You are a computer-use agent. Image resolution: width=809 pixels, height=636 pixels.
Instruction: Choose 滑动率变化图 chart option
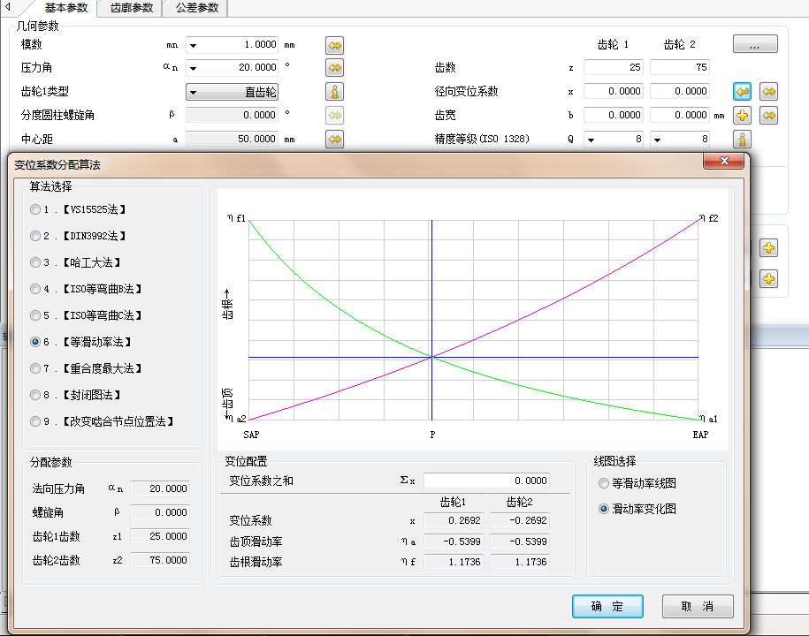point(604,509)
